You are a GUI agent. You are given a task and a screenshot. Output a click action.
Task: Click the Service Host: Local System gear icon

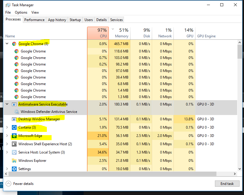coord(14,152)
